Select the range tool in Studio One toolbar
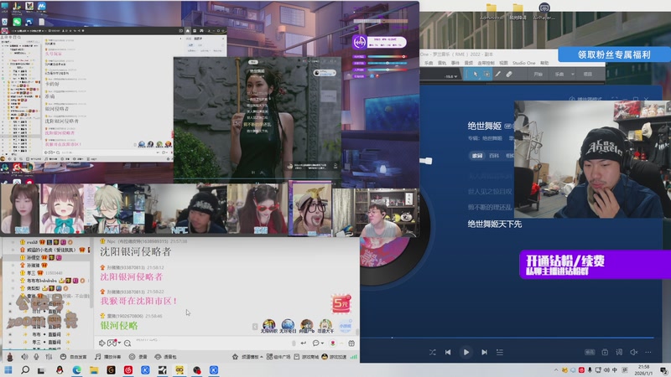 pyautogui.click(x=486, y=75)
